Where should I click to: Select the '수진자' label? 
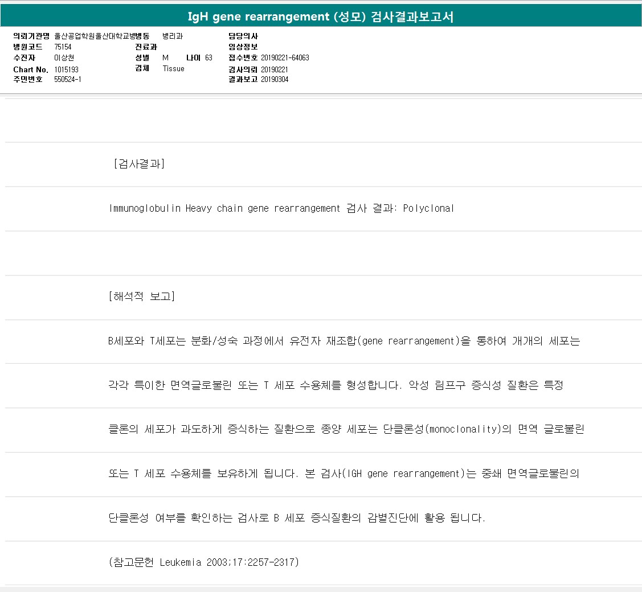(24, 57)
